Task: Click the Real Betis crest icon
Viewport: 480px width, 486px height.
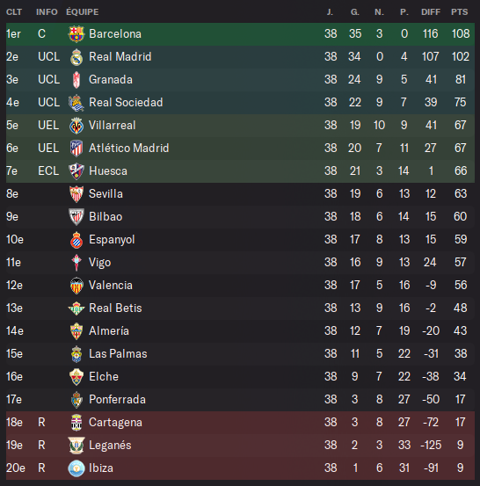Action: point(76,308)
